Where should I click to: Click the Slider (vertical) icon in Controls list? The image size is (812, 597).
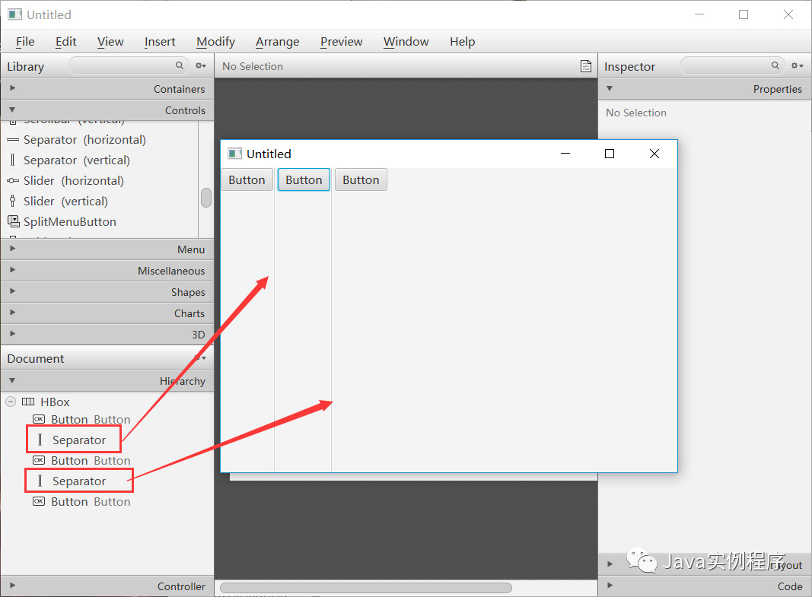coord(14,201)
